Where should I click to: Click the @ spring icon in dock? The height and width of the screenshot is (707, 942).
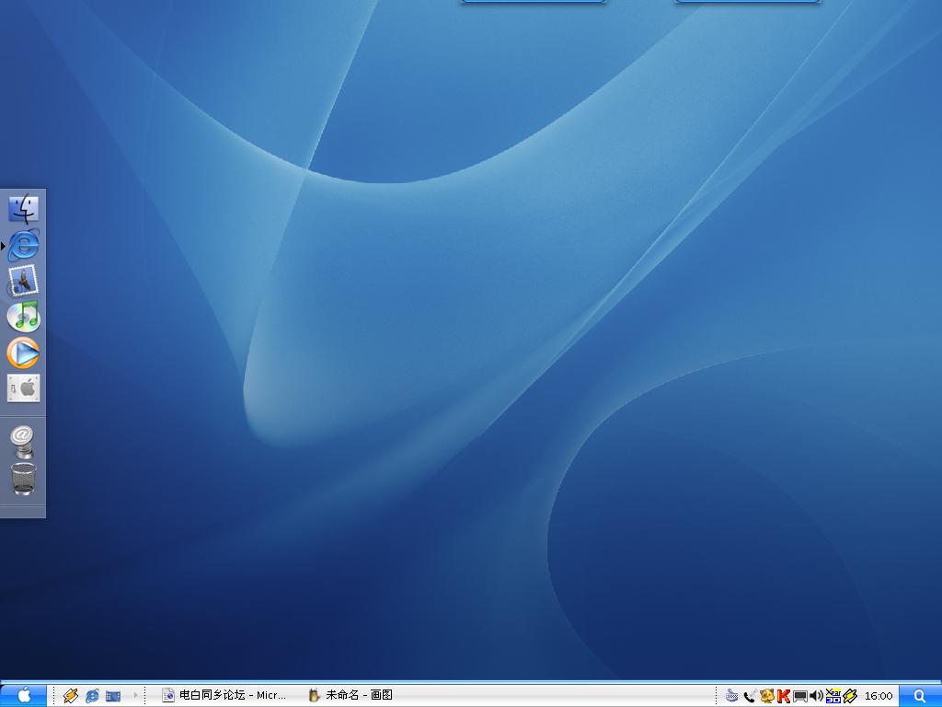(24, 441)
